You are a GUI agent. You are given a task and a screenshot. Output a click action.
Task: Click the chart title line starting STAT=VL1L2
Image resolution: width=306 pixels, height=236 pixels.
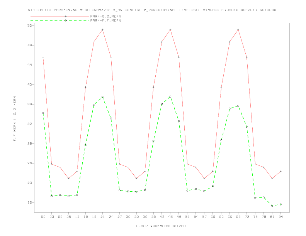click(x=152, y=10)
